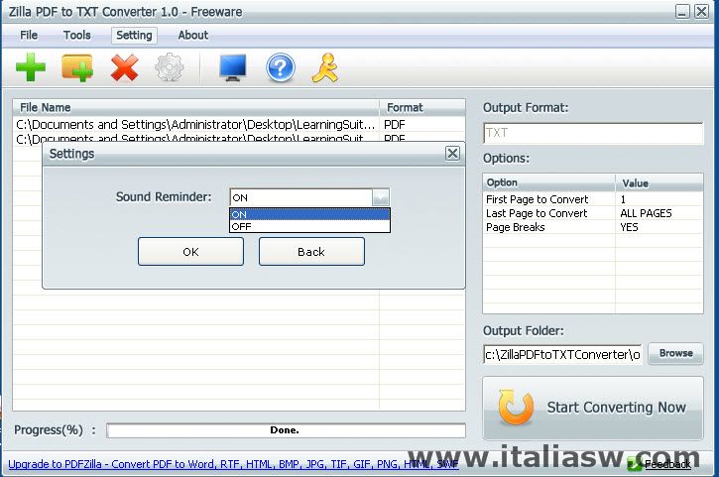Click the grey gear settings icon
Image resolution: width=719 pixels, height=477 pixels.
pyautogui.click(x=170, y=67)
